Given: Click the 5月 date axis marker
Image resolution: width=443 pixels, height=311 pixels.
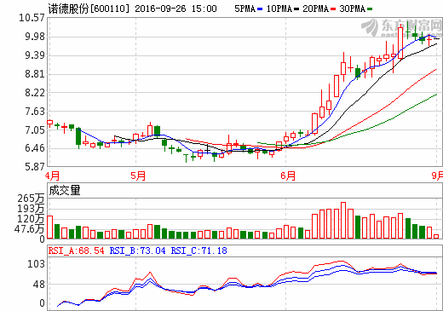Looking at the screenshot, I should [x=138, y=176].
